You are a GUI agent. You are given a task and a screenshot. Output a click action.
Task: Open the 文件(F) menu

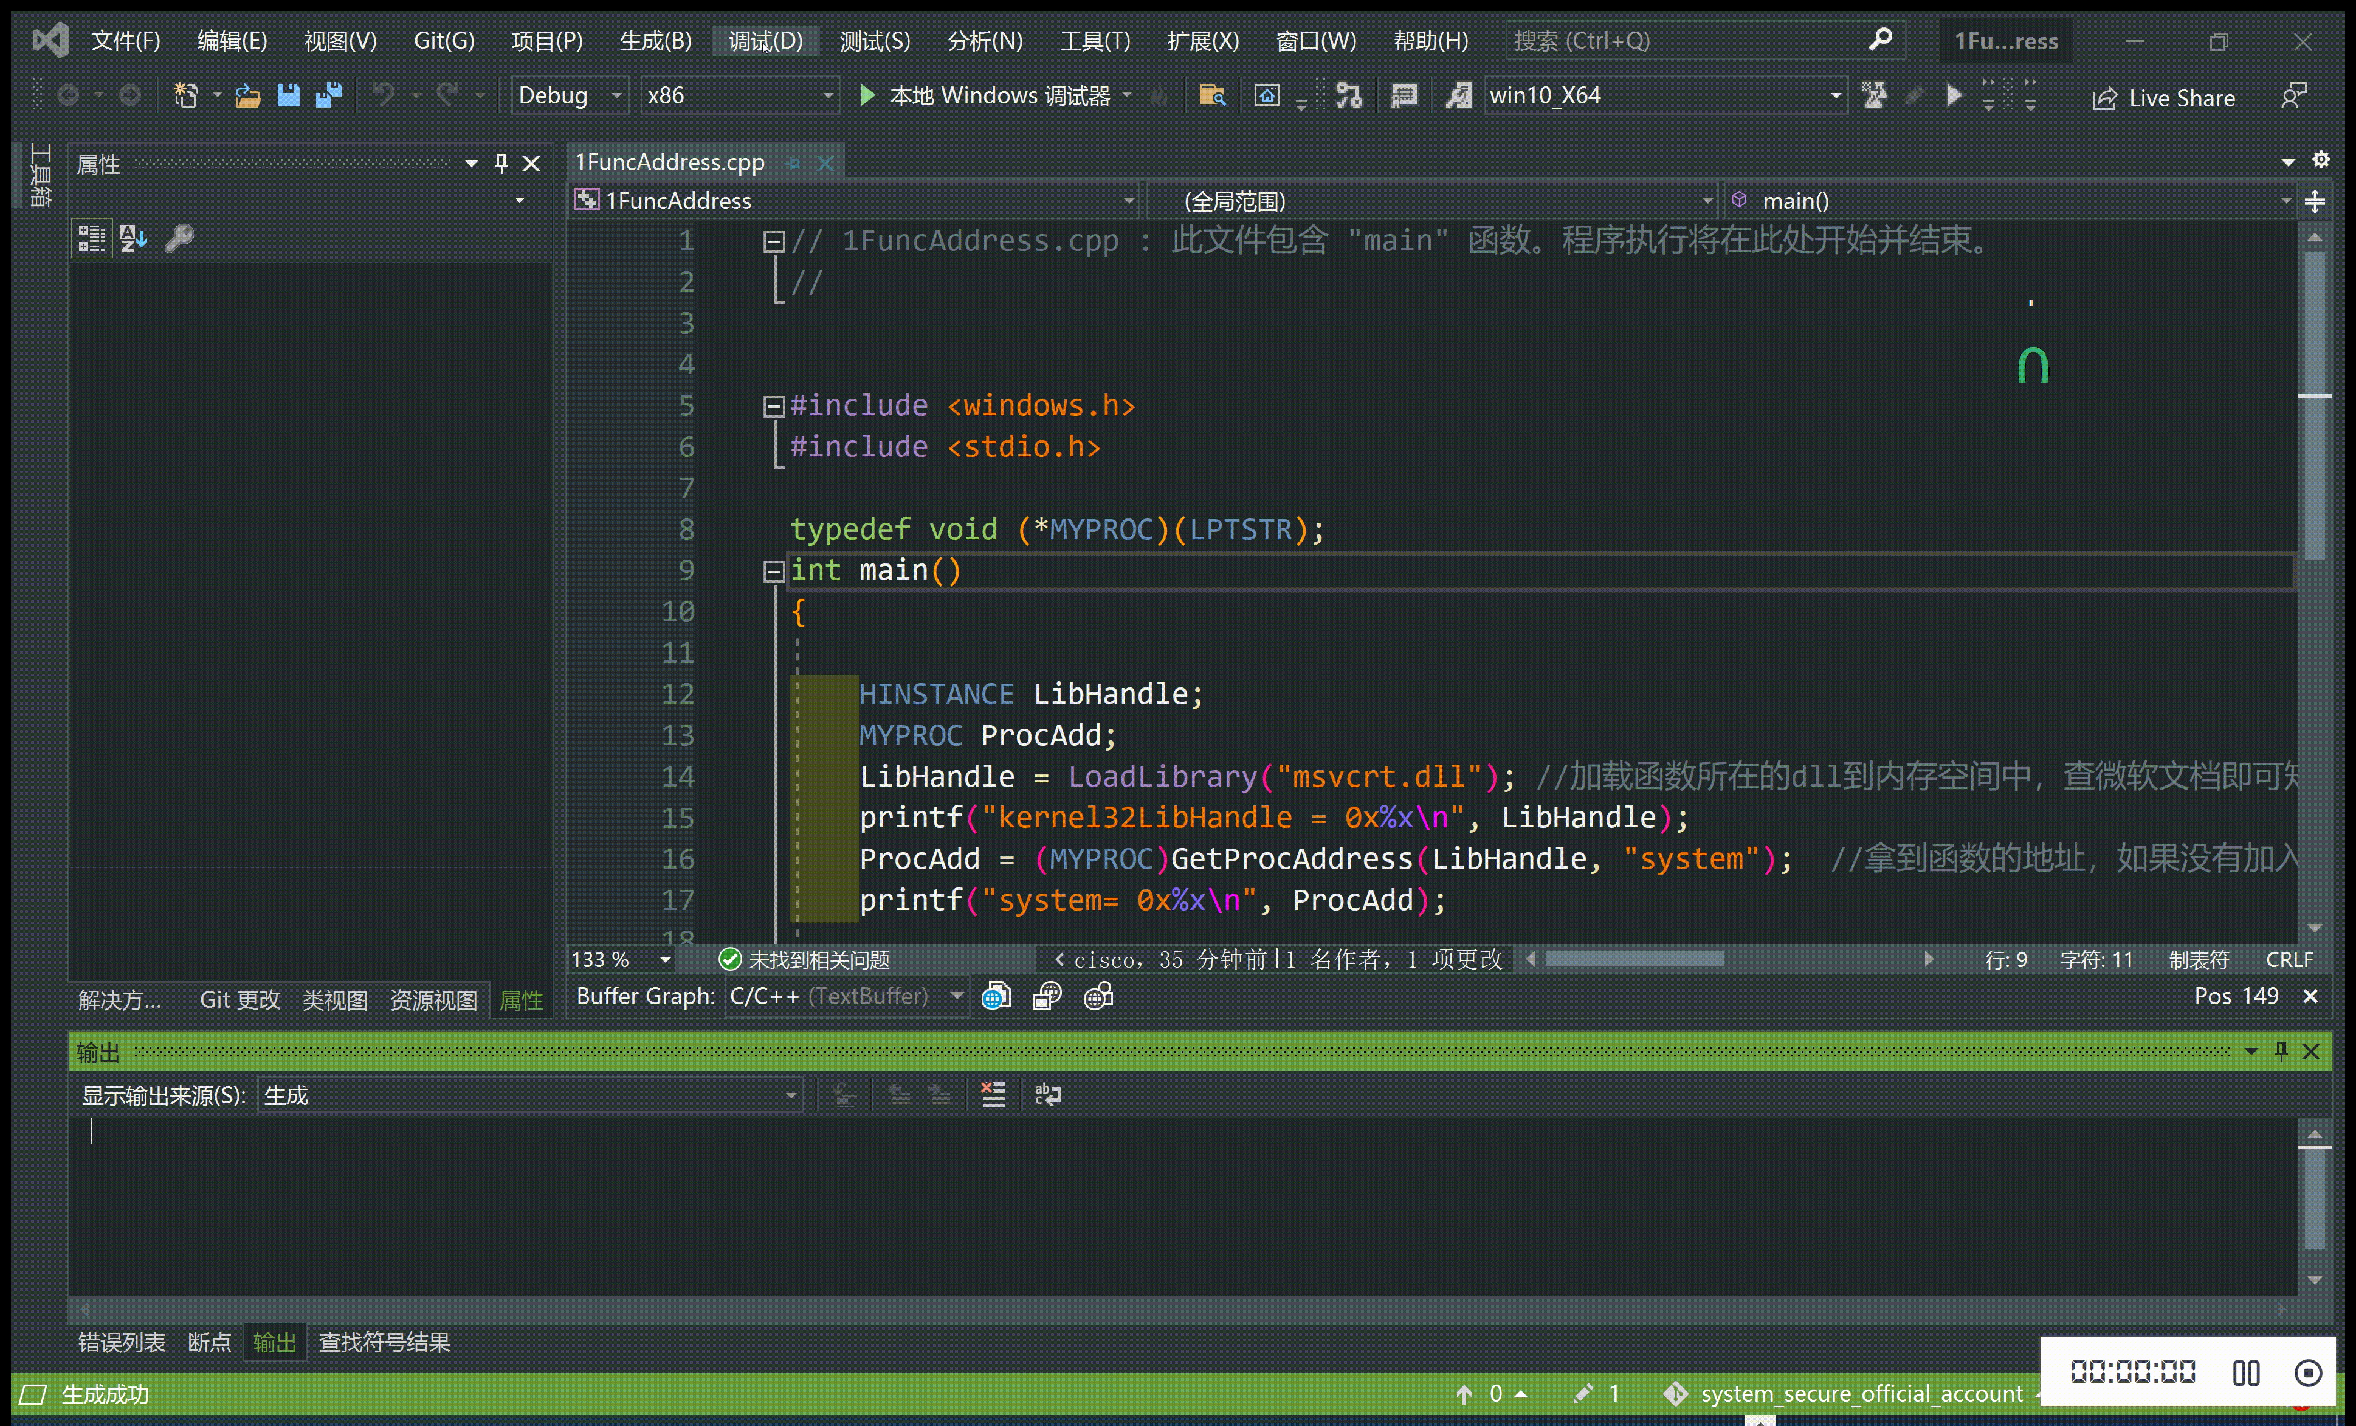pos(125,40)
